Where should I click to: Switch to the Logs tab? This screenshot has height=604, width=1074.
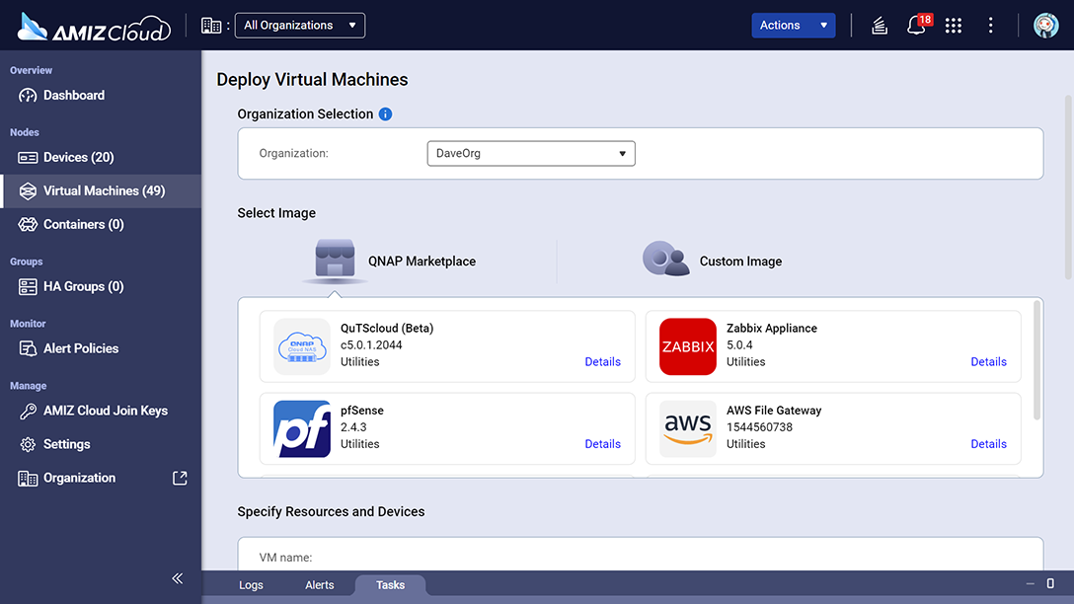(251, 584)
